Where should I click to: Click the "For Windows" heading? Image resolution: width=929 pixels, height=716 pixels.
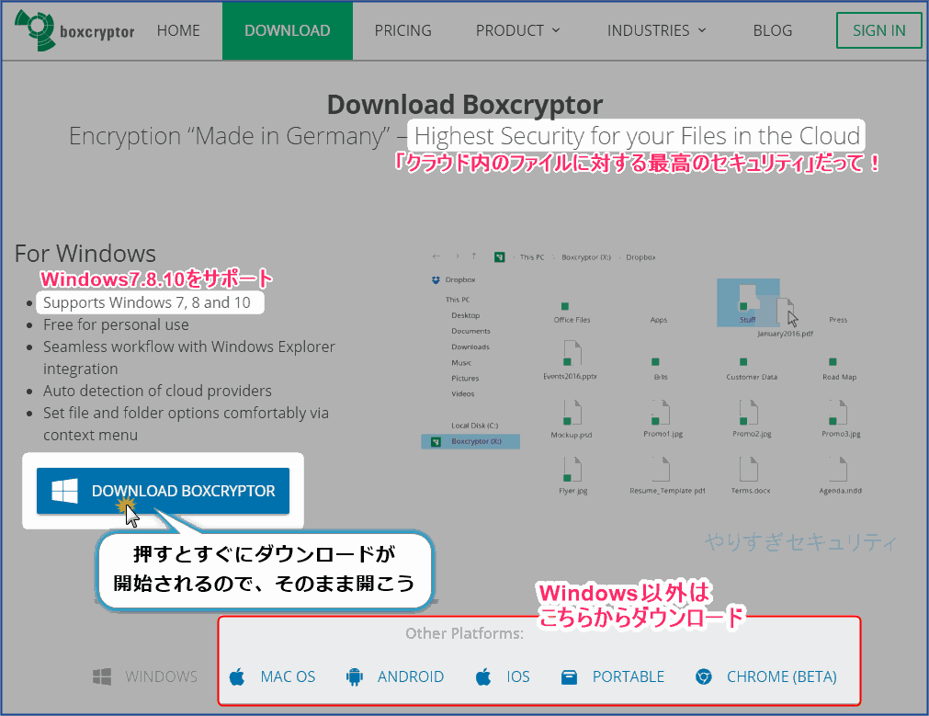[x=85, y=253]
